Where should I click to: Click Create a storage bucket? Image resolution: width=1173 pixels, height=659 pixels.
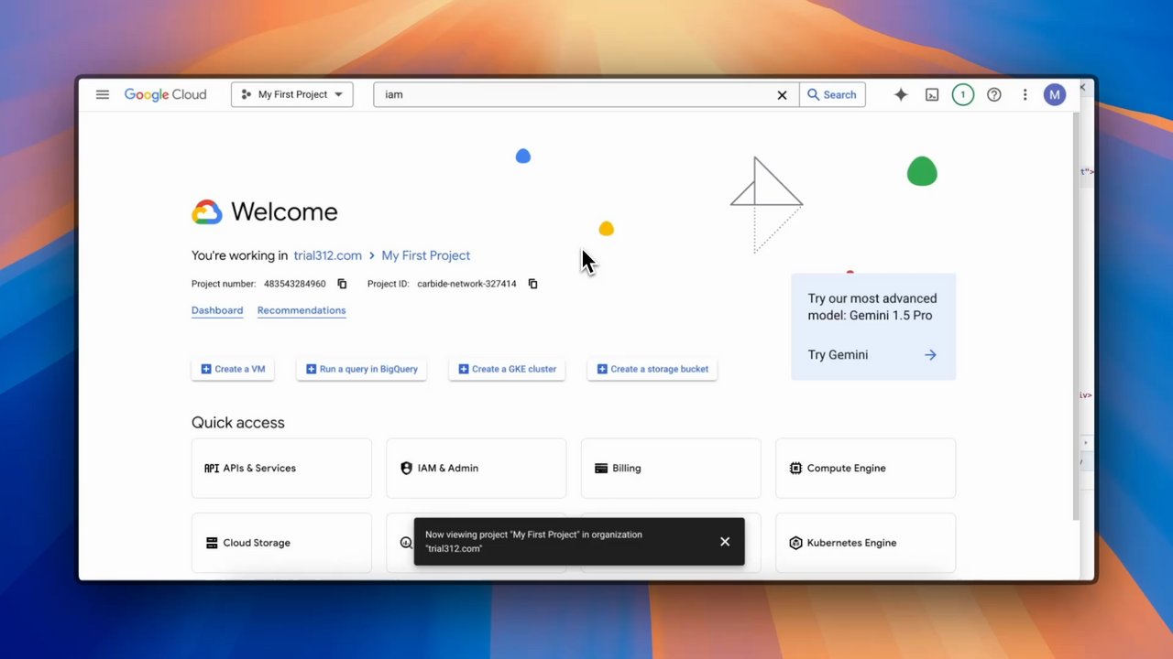click(x=652, y=369)
